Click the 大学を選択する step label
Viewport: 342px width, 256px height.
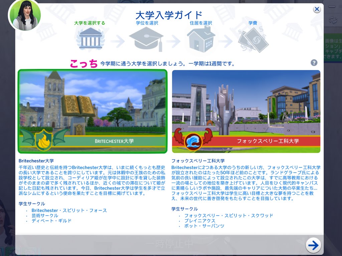point(90,23)
